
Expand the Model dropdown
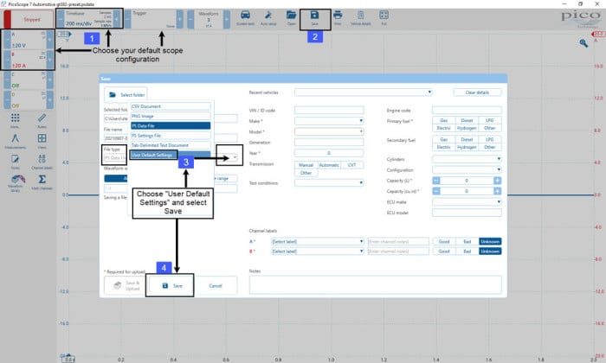point(361,131)
